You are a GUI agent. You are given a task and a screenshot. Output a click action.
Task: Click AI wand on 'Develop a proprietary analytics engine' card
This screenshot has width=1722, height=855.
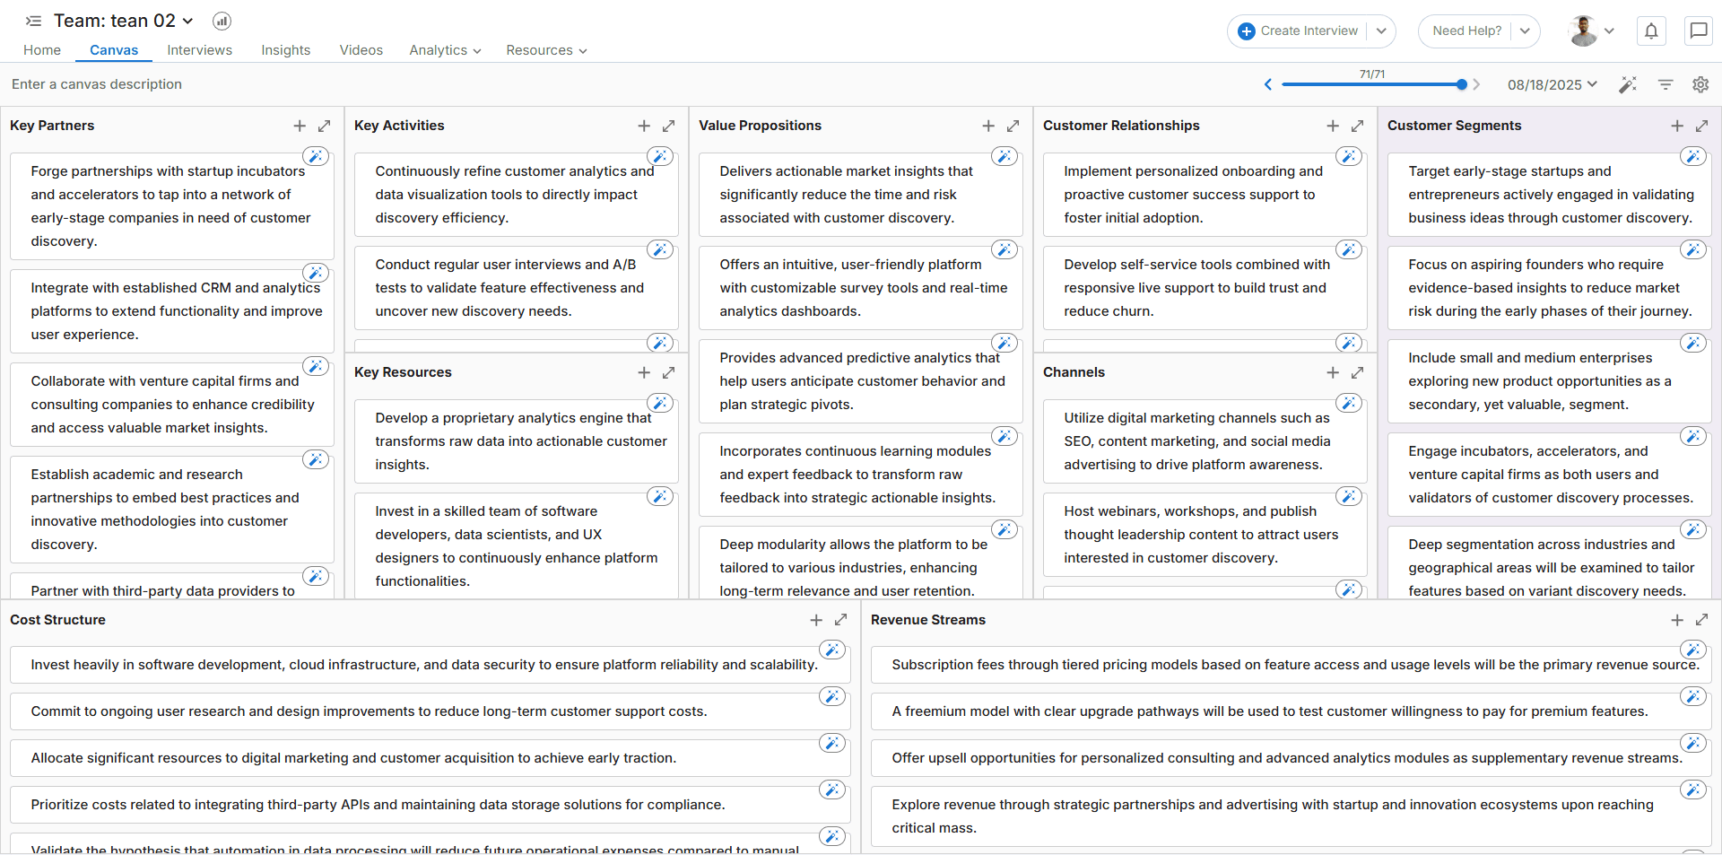coord(660,403)
